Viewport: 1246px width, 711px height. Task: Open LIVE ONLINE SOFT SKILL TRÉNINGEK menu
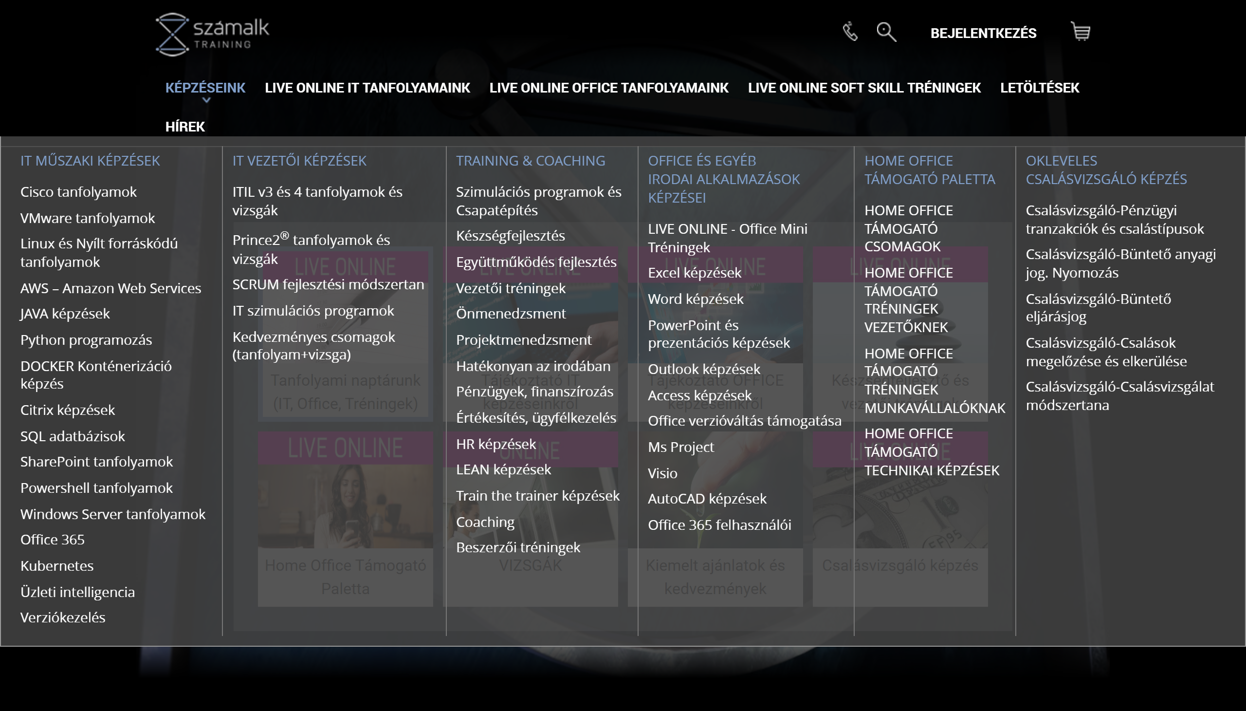(x=864, y=88)
